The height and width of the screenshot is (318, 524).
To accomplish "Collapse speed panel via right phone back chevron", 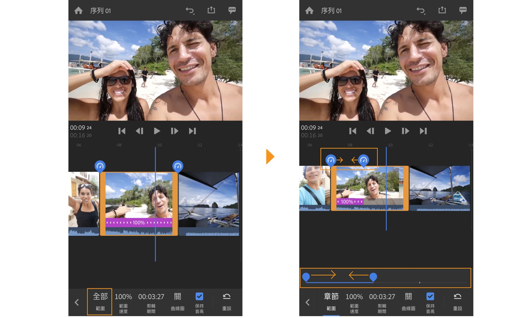I will click(x=308, y=302).
